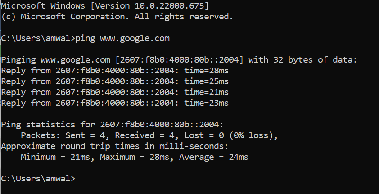Click the 'Approximate round trip times' line
Viewport: 379px width, 194px height.
(x=115, y=146)
